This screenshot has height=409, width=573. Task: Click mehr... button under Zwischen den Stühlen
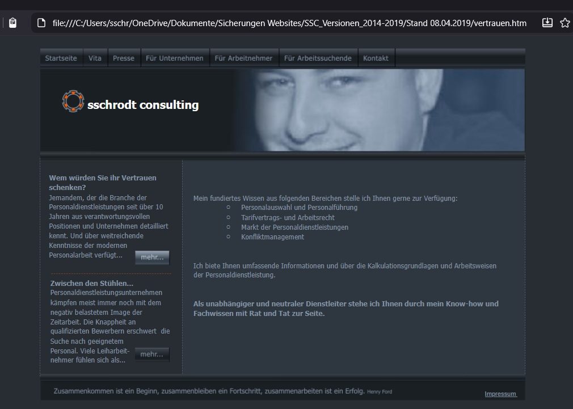click(x=152, y=355)
